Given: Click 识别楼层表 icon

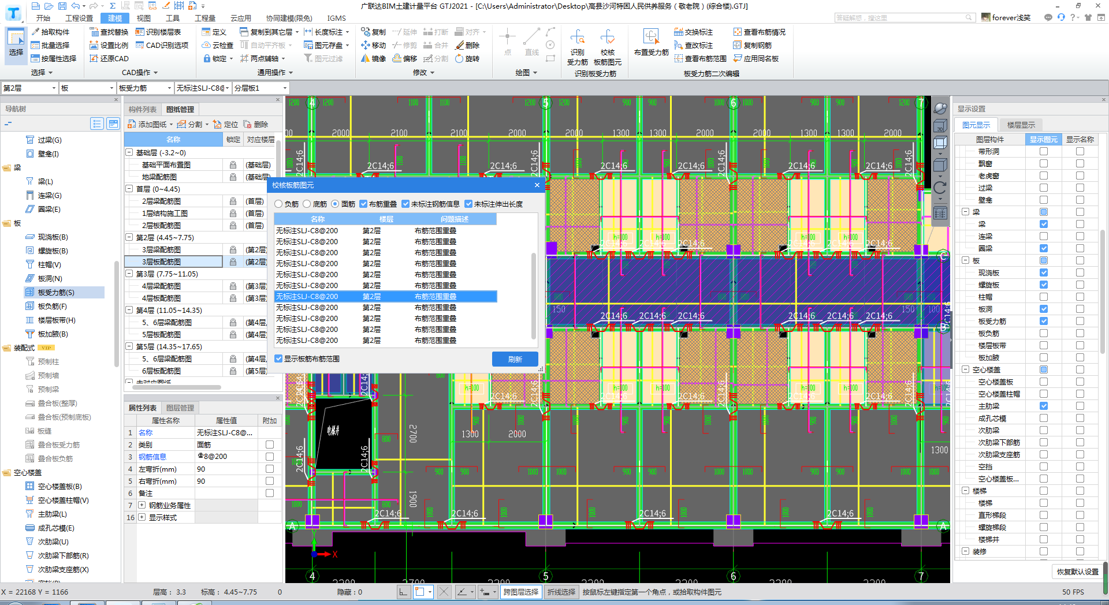Looking at the screenshot, I should tap(140, 32).
